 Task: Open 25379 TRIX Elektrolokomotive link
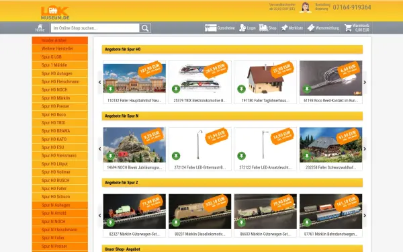200,101
